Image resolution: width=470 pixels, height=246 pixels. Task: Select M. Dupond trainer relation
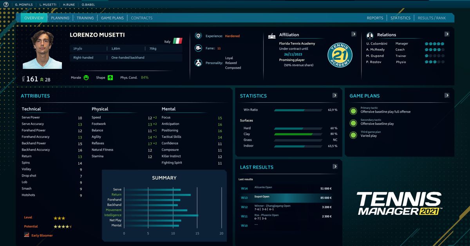coord(405,56)
